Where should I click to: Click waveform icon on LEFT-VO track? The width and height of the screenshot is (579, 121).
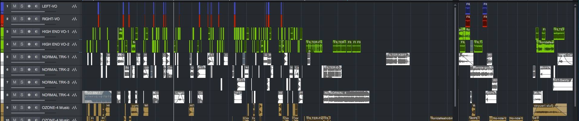pos(74,6)
